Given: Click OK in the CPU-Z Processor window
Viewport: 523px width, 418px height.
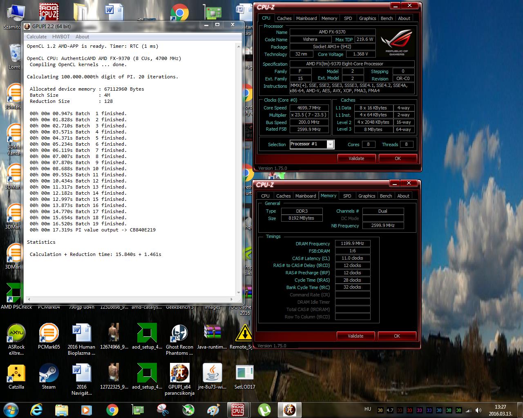Looking at the screenshot, I should [398, 158].
